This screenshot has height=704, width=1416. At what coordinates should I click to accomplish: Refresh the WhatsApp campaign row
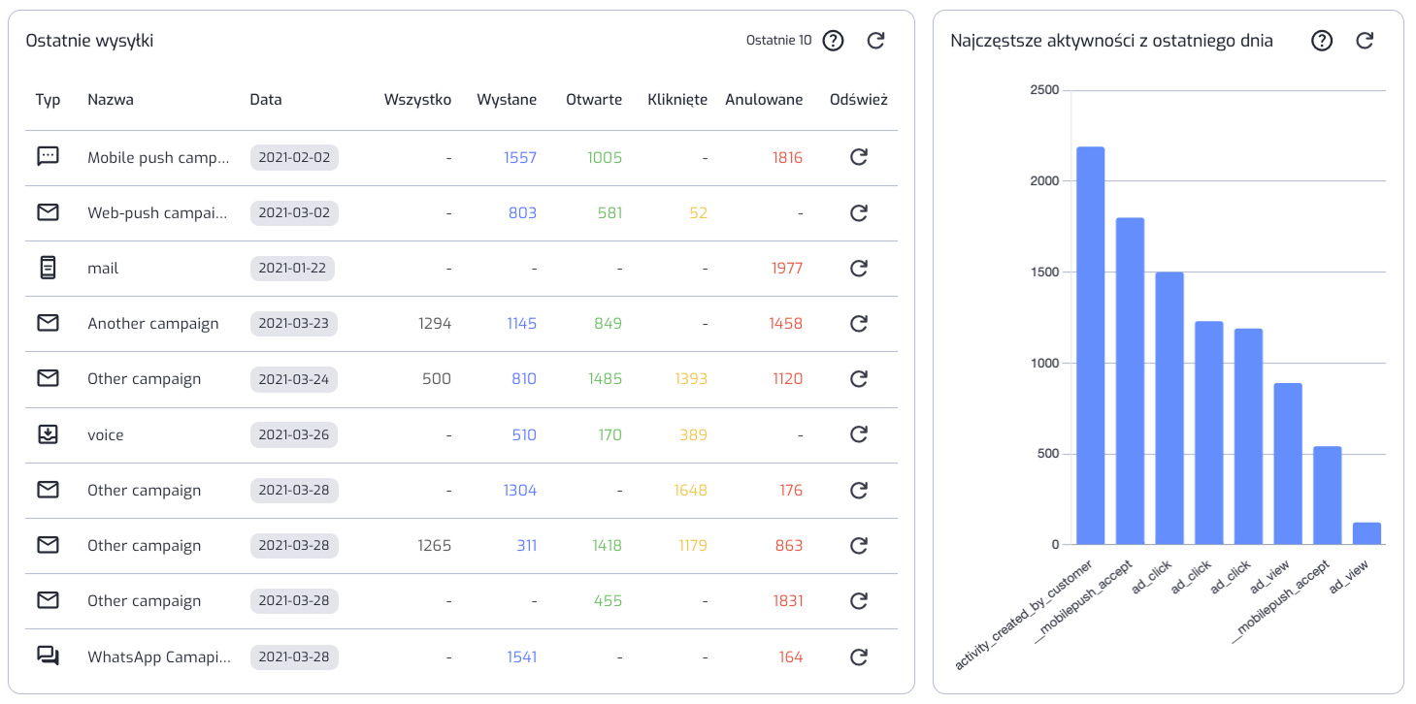point(858,656)
